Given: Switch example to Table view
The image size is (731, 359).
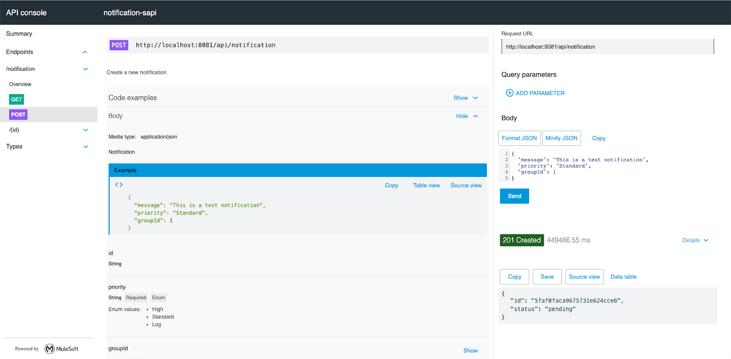Looking at the screenshot, I should pos(426,185).
